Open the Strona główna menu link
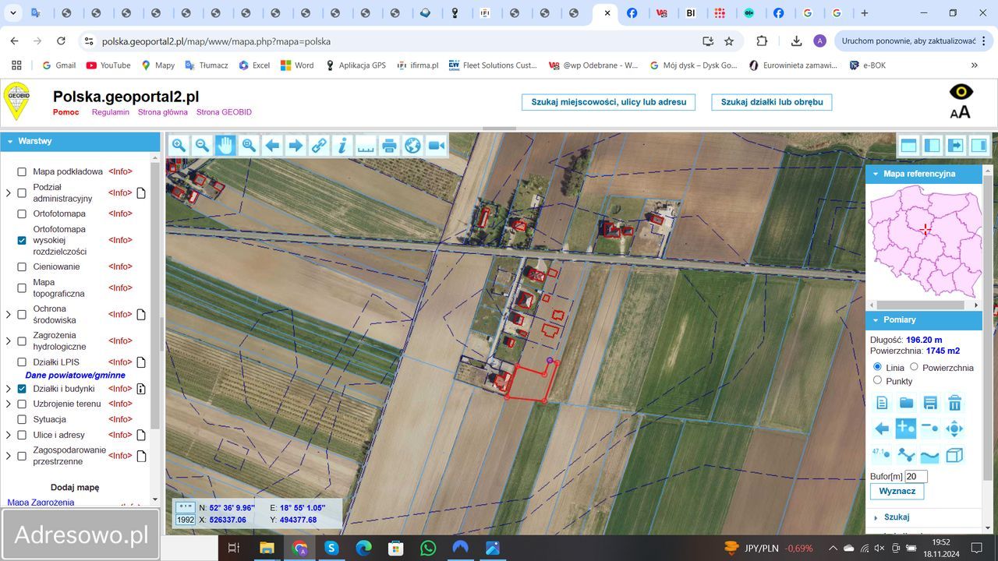 (162, 112)
